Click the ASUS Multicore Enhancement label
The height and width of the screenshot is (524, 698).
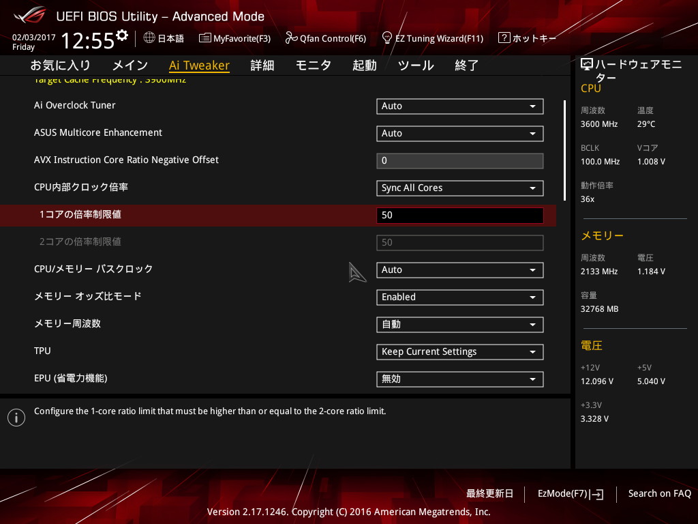point(98,132)
